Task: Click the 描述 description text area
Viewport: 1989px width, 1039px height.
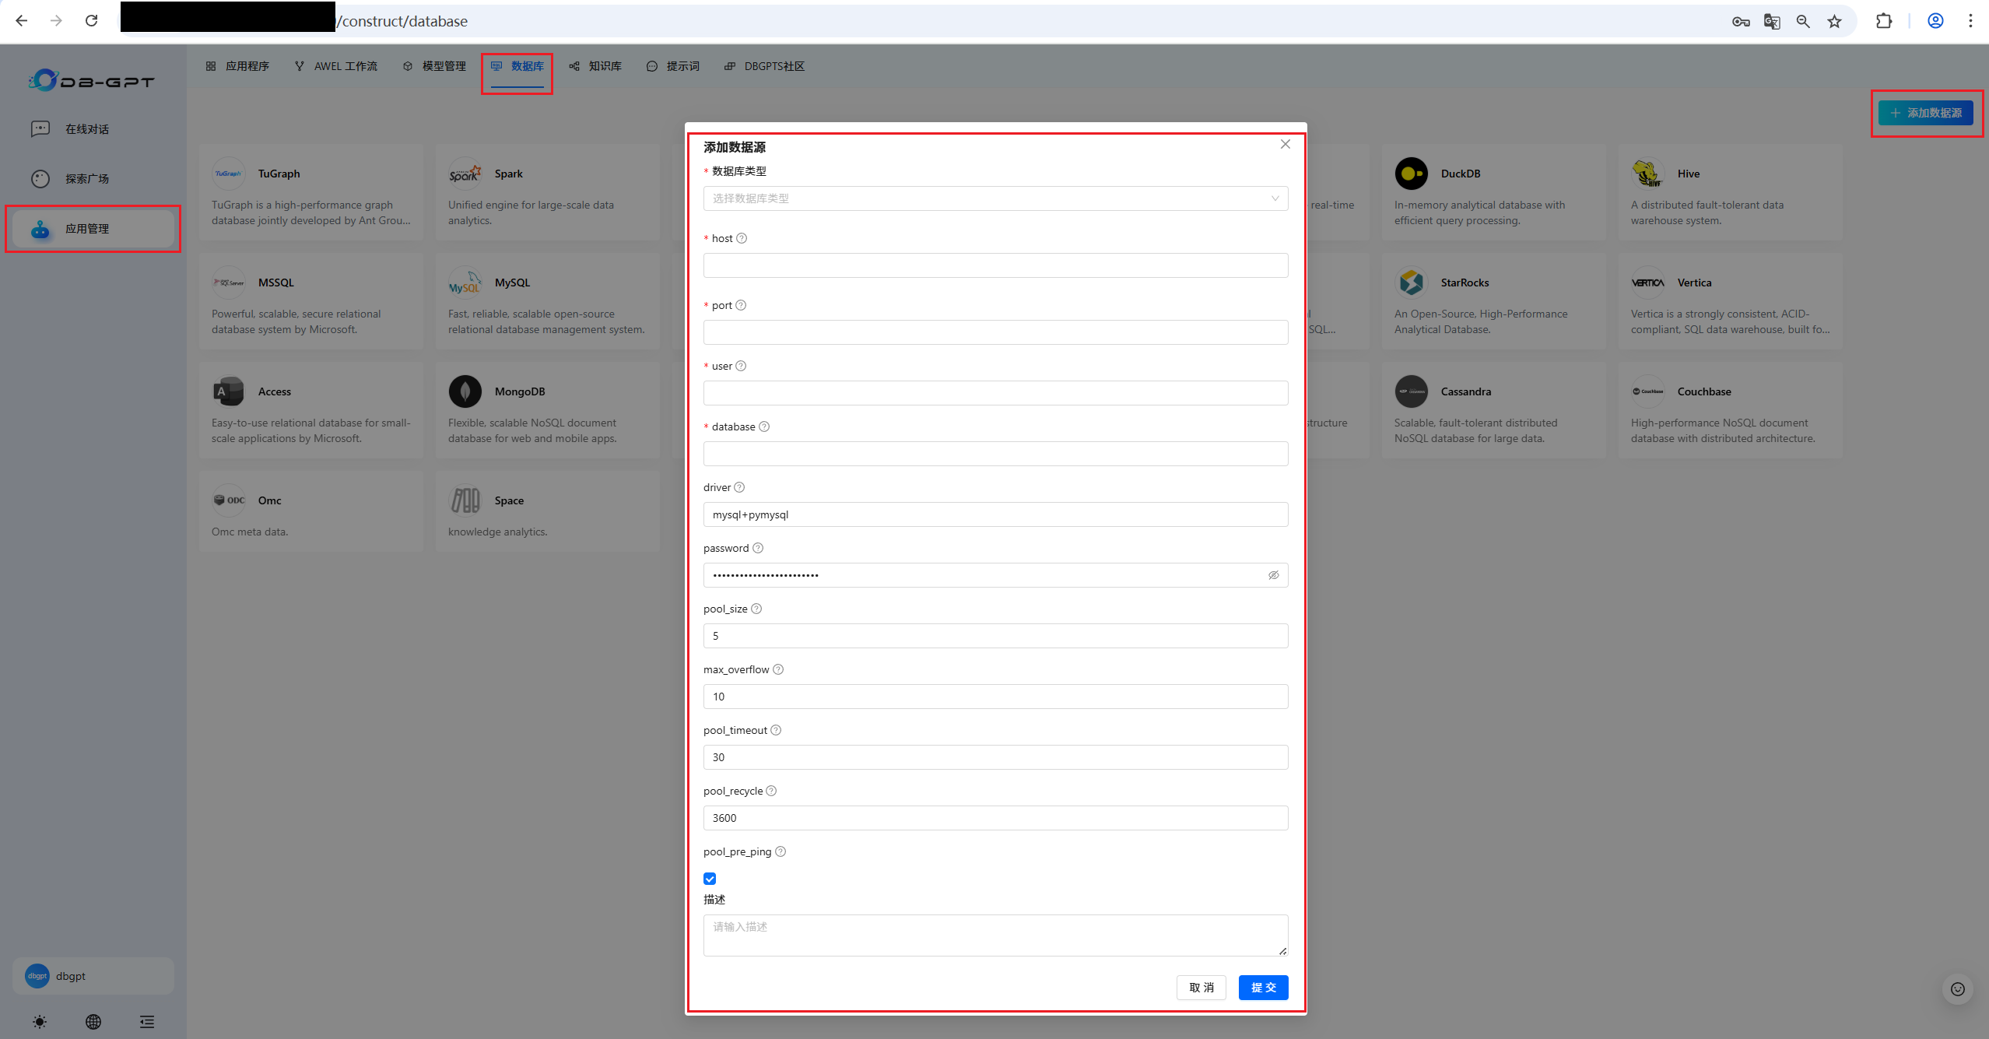Action: [995, 935]
